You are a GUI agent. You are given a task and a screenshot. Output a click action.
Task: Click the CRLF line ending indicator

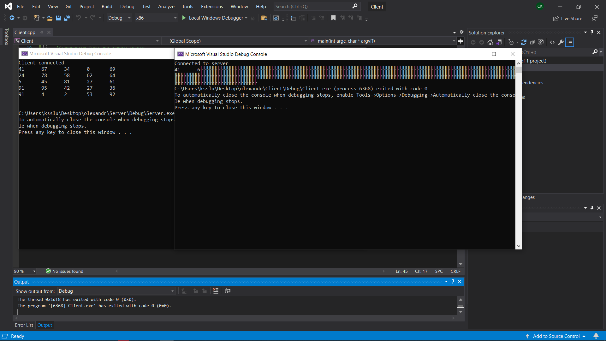(x=455, y=271)
